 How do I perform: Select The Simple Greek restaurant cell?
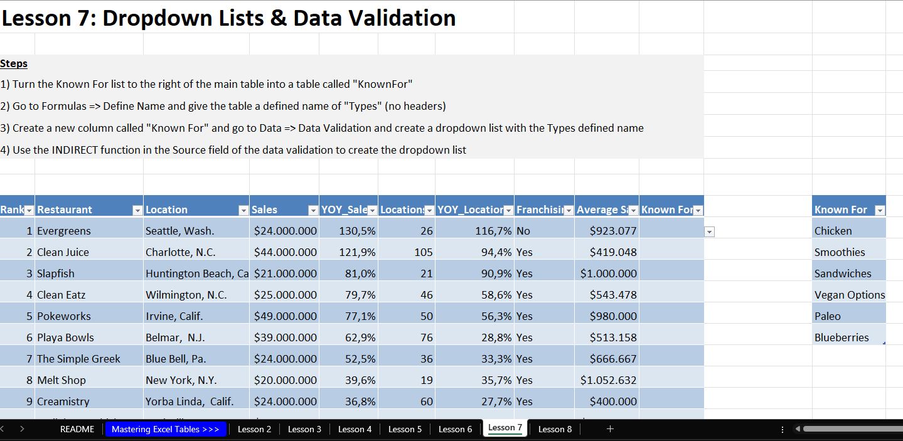tap(89, 359)
